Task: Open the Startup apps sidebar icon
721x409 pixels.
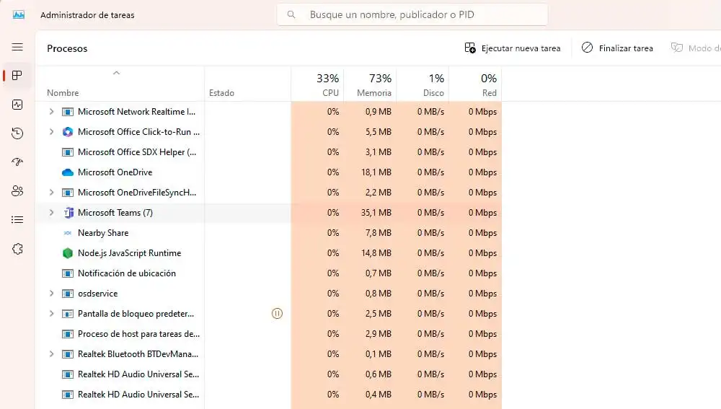Action: tap(17, 162)
